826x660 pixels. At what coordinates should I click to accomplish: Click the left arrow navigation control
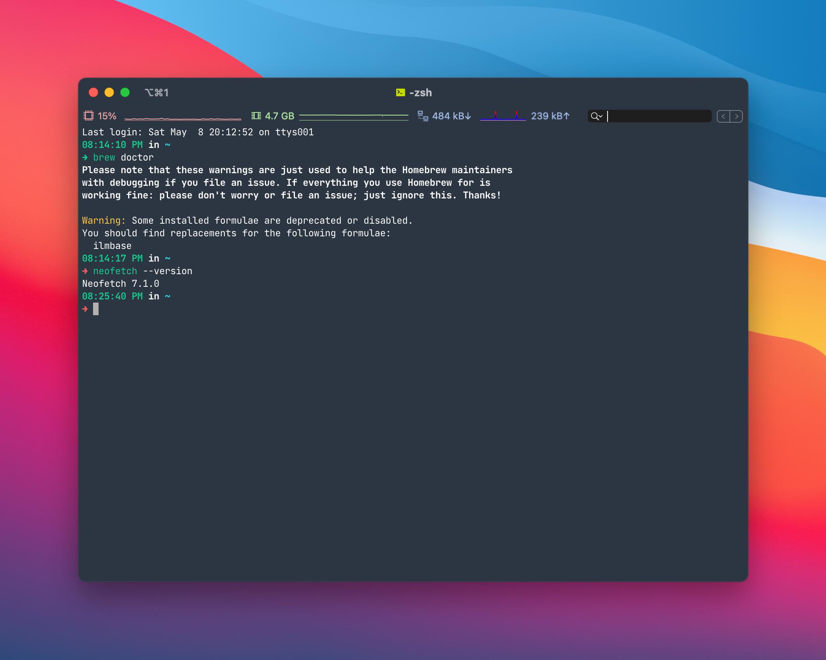723,116
